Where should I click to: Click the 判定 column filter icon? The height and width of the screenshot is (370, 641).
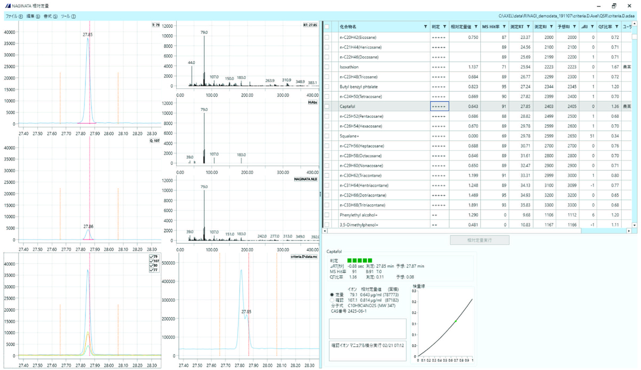[x=444, y=27]
